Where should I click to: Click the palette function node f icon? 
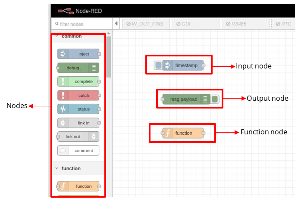(x=63, y=186)
